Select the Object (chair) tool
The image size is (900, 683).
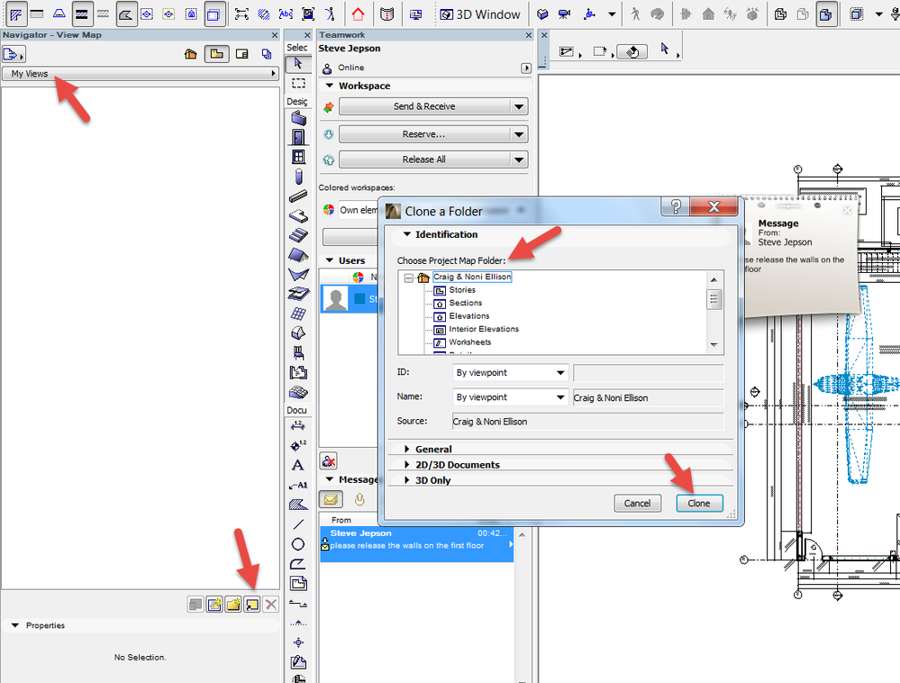coord(298,352)
